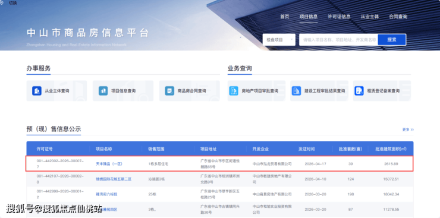Screen dimensions: 440x218
Task: Open 雍鸿府六标段 project link
Action: click(106, 194)
